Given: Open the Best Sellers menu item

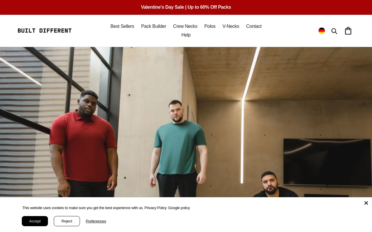Looking at the screenshot, I should [122, 26].
